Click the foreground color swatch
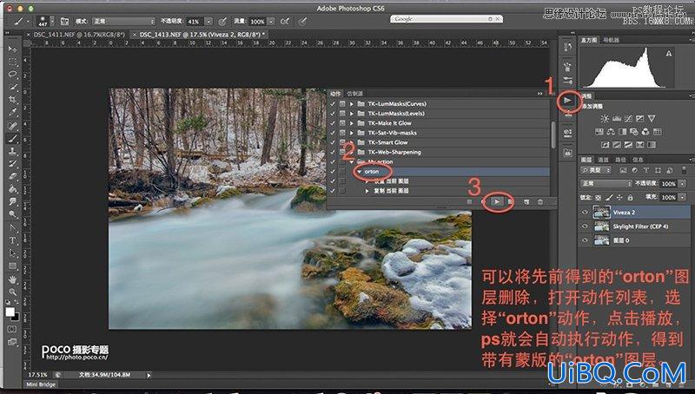695x394 pixels. 10,312
